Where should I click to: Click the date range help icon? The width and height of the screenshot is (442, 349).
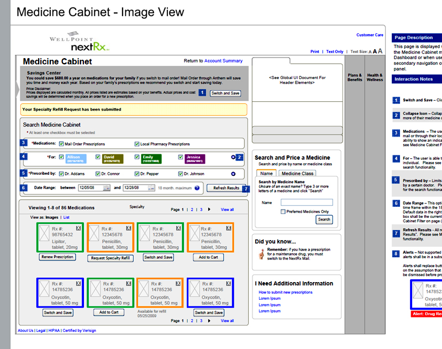[x=197, y=188]
